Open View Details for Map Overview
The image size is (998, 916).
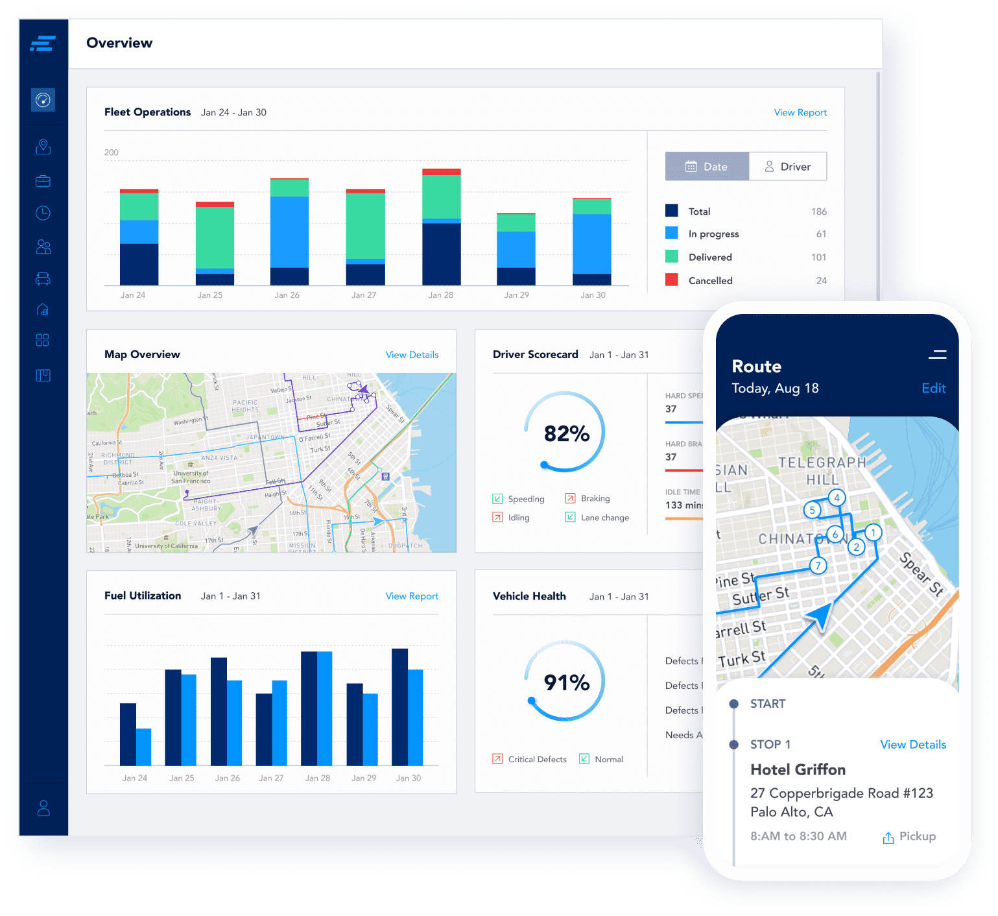(412, 355)
